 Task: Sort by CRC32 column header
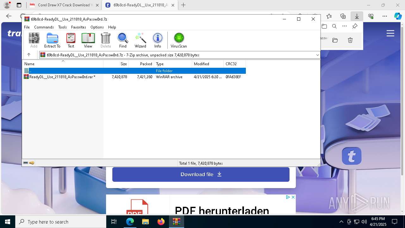[x=234, y=64]
